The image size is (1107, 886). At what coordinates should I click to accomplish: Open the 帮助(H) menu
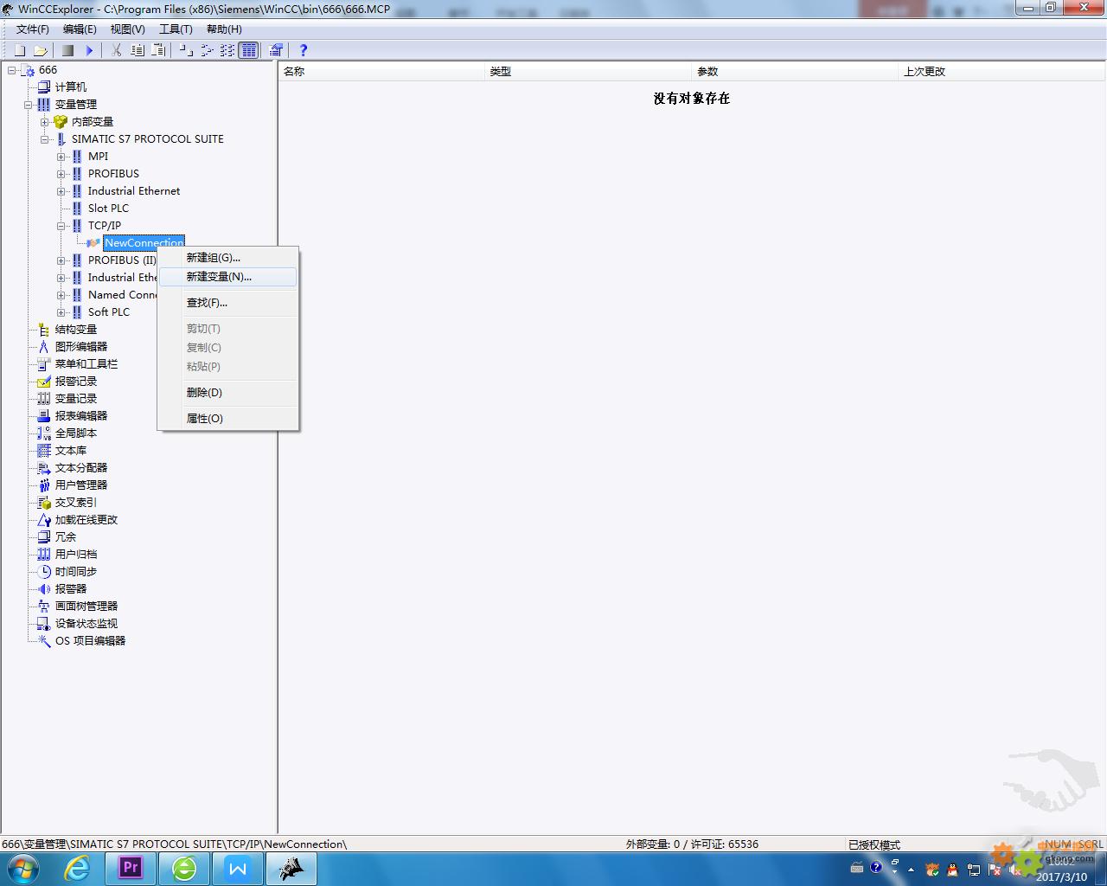coord(224,29)
